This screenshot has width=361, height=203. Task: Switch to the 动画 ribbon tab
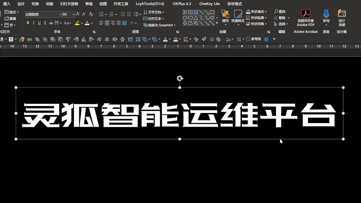tap(49, 4)
